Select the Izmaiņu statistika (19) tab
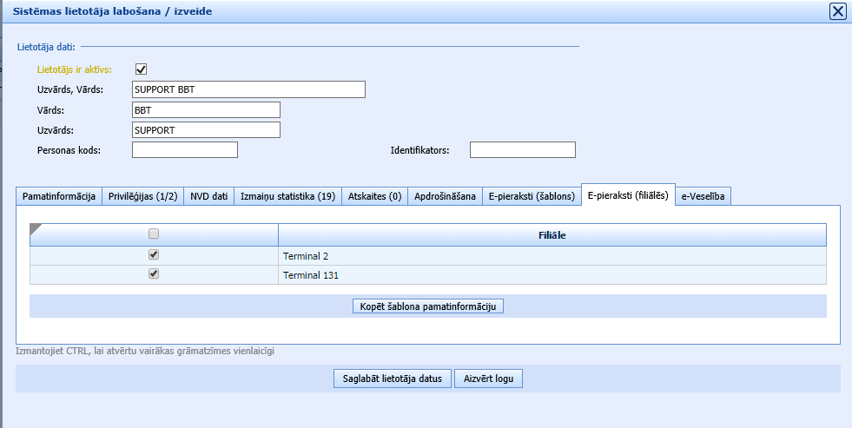 [287, 197]
